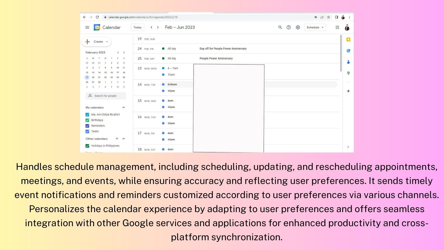
Task: Go to the previous period in schedule header
Action: click(x=151, y=27)
